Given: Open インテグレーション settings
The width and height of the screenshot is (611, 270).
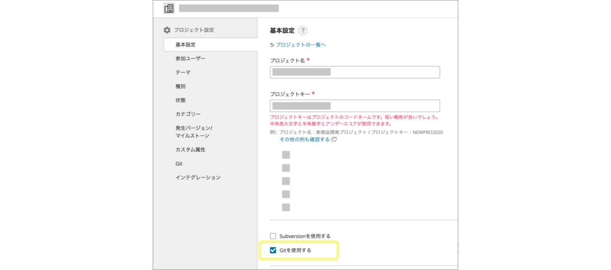Looking at the screenshot, I should [198, 177].
